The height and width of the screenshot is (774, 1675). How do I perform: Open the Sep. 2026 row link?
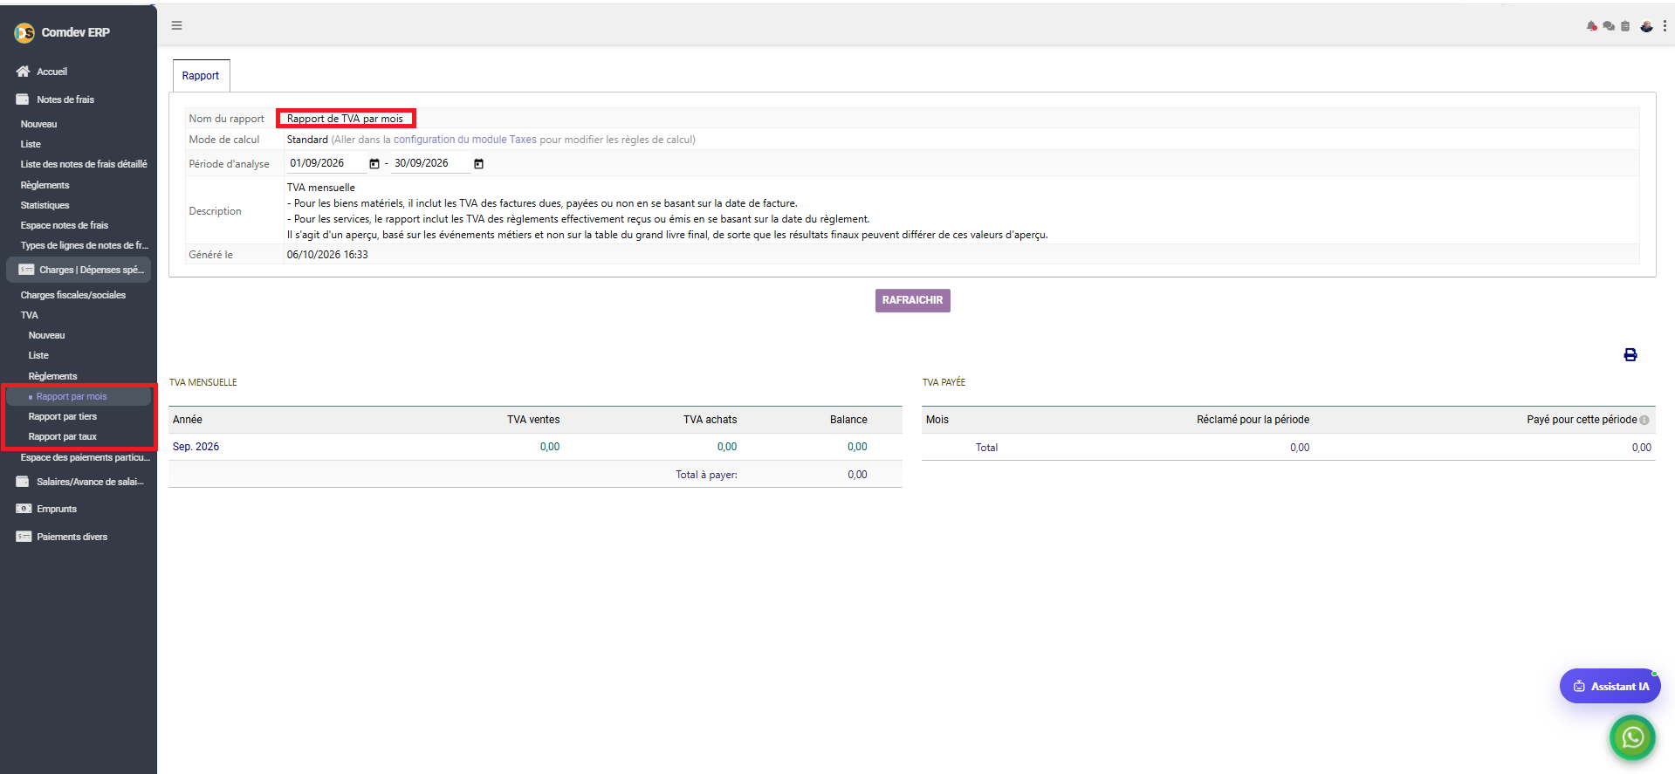196,447
